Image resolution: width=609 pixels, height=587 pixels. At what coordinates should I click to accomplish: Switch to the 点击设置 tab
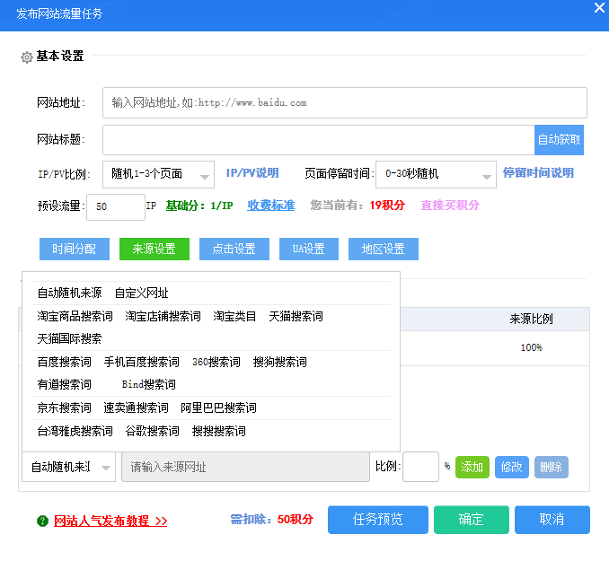coord(234,249)
